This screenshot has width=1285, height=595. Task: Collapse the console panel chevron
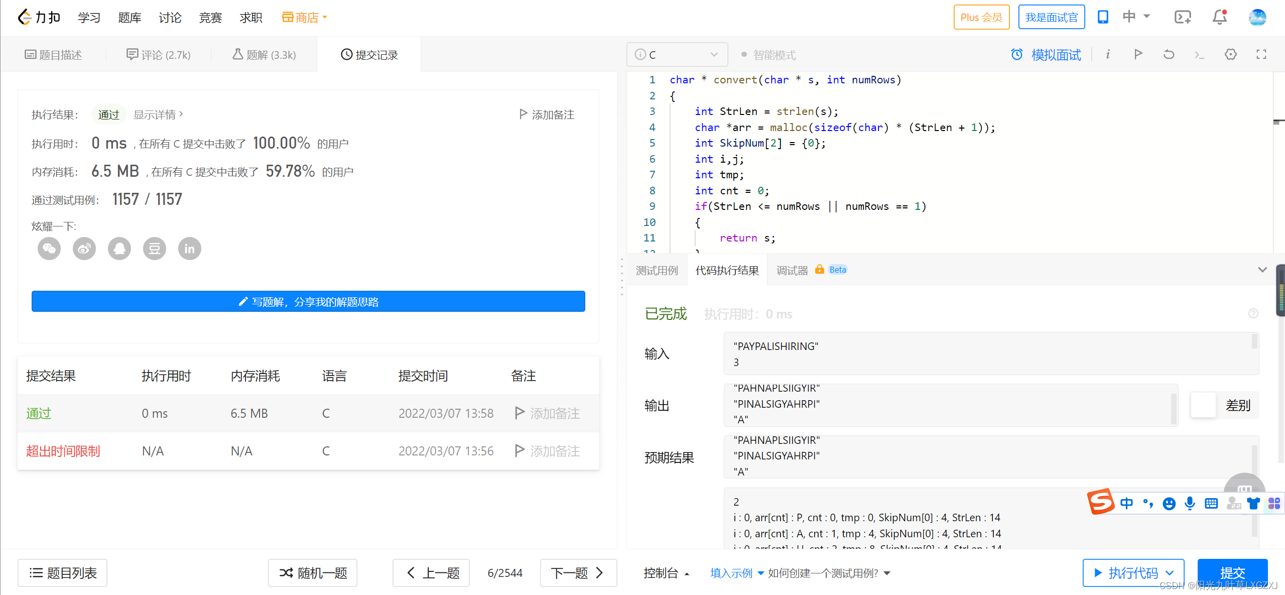click(x=1262, y=270)
